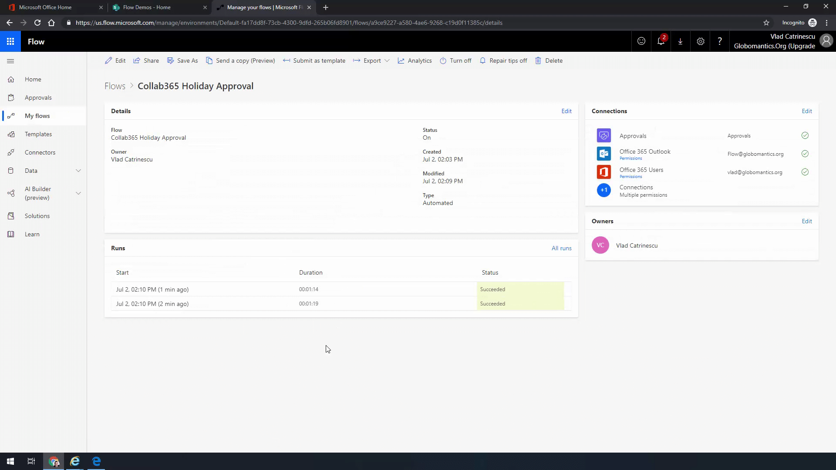Click the Office 365 Users status checkmark
Image resolution: width=836 pixels, height=470 pixels.
pyautogui.click(x=805, y=172)
